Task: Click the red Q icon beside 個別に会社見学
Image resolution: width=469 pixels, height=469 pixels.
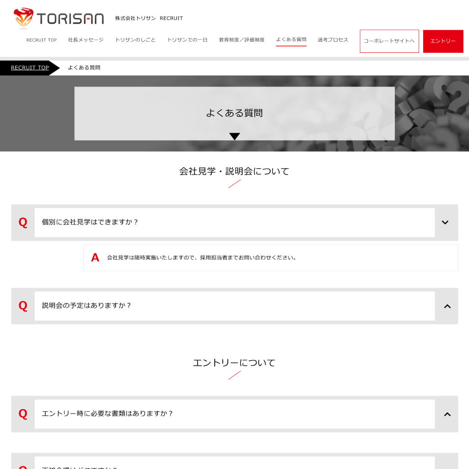Action: point(23,222)
